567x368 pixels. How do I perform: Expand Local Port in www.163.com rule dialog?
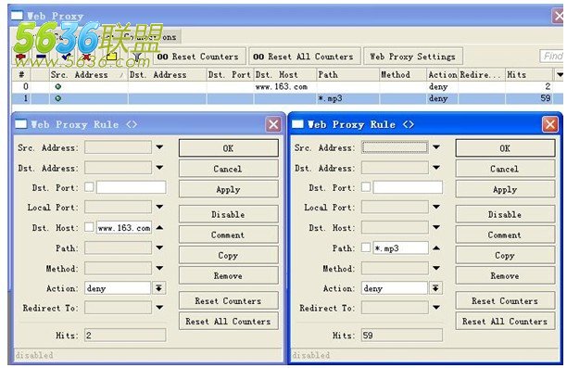(x=159, y=207)
